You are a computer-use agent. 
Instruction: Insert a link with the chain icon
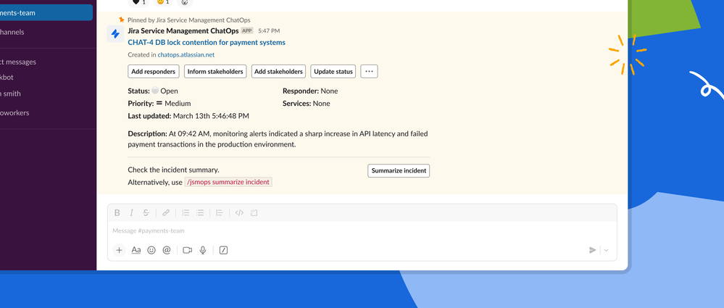point(166,213)
